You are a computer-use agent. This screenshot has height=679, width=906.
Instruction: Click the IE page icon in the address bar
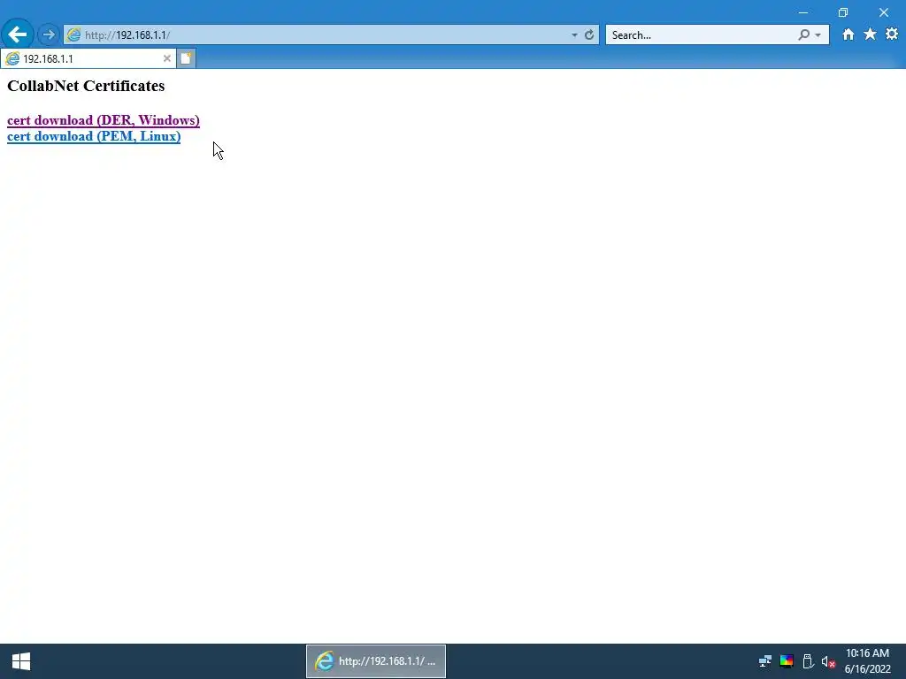(x=73, y=34)
